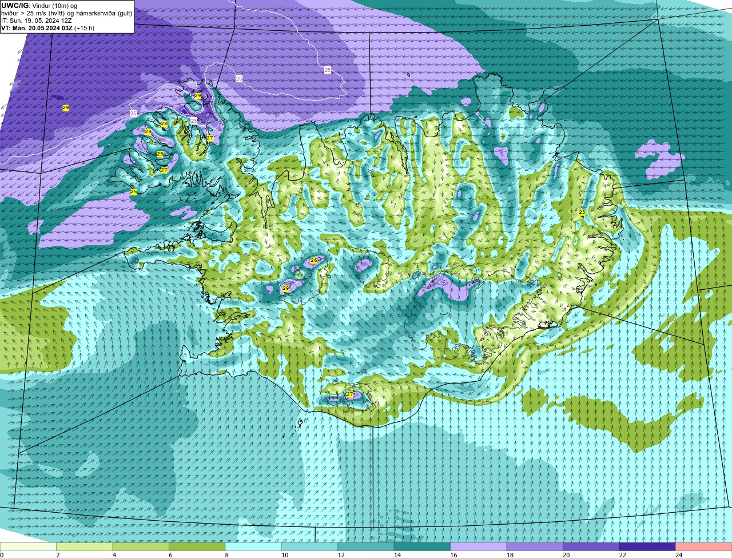Click the 'UWC/IG: Vindur (10m) og' title line
732x559 pixels.
pos(39,5)
